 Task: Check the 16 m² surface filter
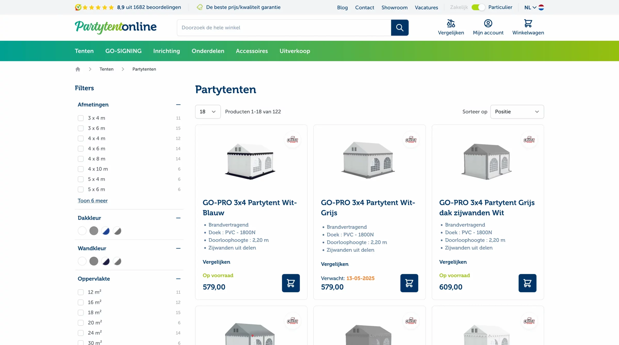(x=81, y=302)
